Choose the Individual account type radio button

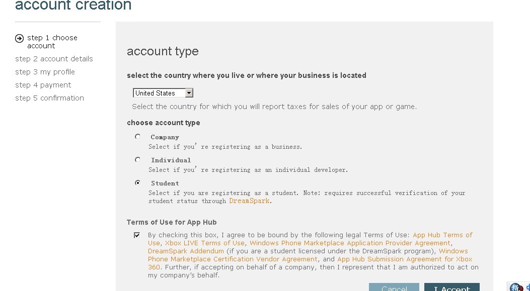[x=137, y=160]
